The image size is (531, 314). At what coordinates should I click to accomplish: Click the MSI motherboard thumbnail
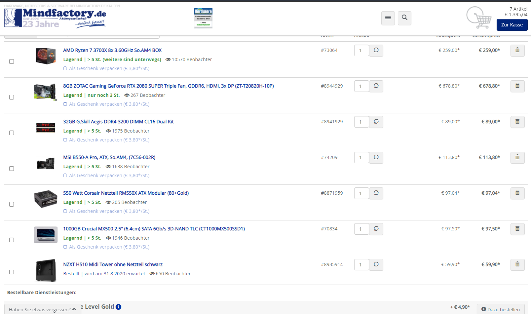(x=46, y=163)
